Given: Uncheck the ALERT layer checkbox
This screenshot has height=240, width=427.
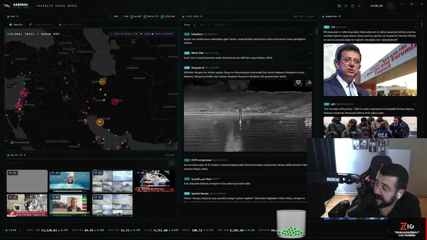Looking at the screenshot, I should (x=132, y=16).
